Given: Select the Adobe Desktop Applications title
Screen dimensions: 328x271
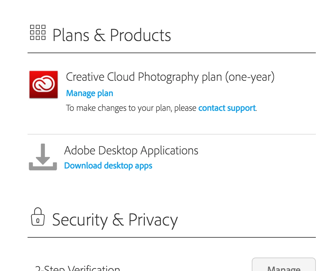Looking at the screenshot, I should tap(131, 150).
